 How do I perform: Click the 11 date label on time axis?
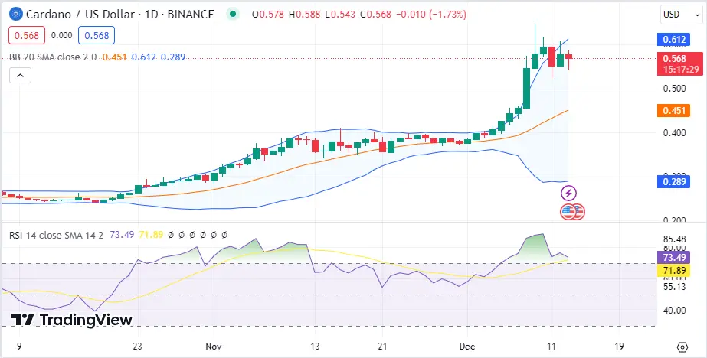(551, 347)
